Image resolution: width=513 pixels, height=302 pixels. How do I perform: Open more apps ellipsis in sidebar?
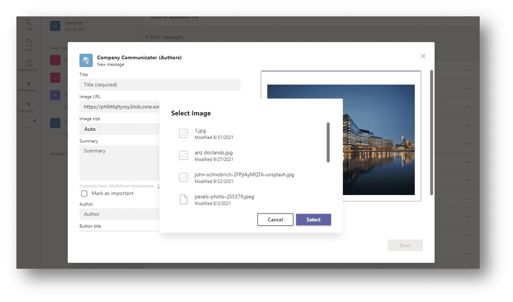tap(29, 127)
